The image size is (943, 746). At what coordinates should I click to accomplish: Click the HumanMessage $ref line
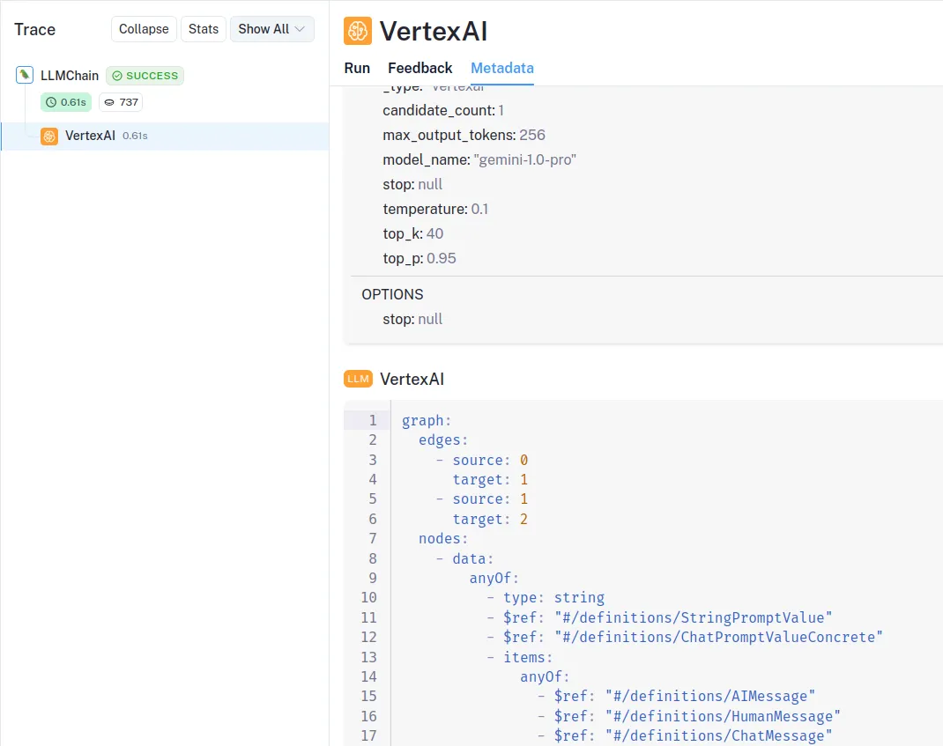point(689,716)
